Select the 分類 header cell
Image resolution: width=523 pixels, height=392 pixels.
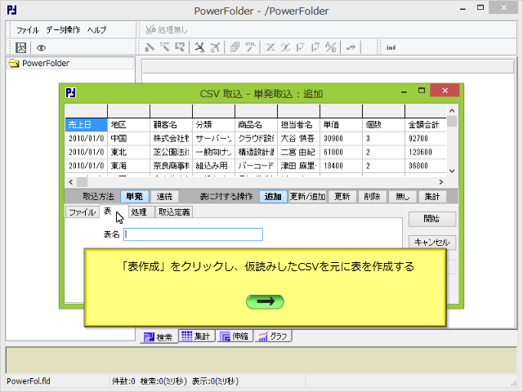click(213, 125)
